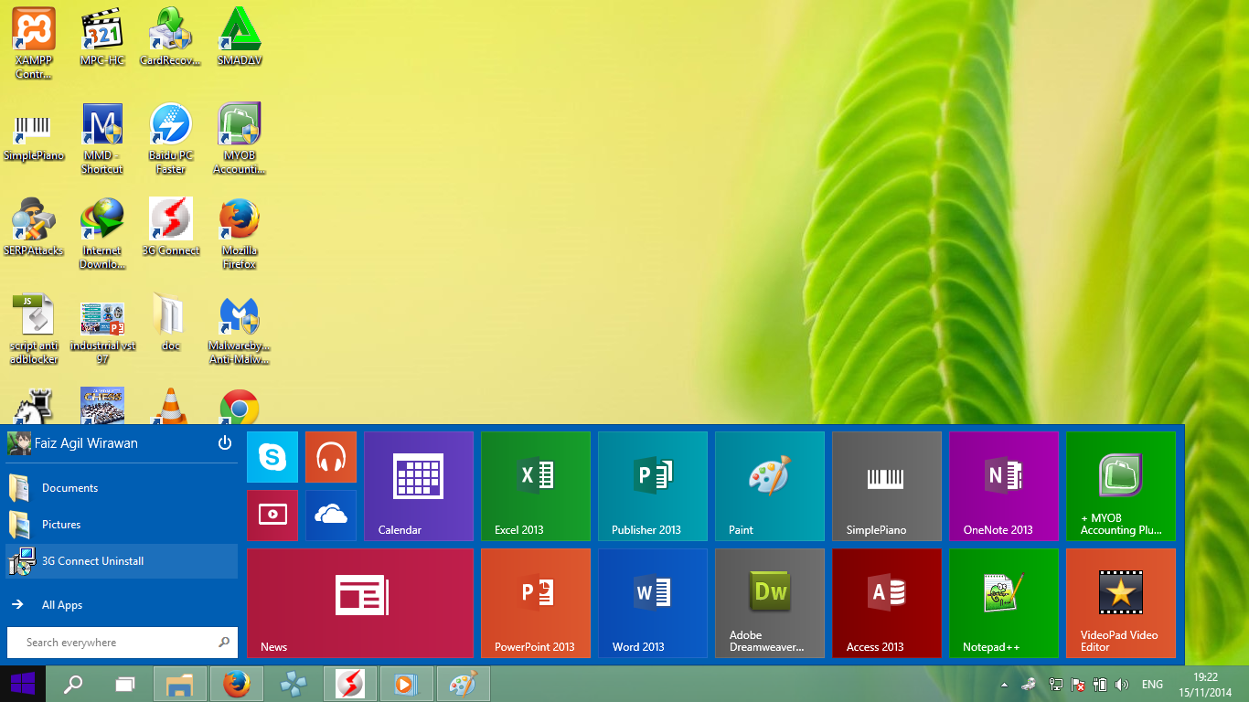Open the Music headphones tile
Viewport: 1249px width, 702px height.
330,457
